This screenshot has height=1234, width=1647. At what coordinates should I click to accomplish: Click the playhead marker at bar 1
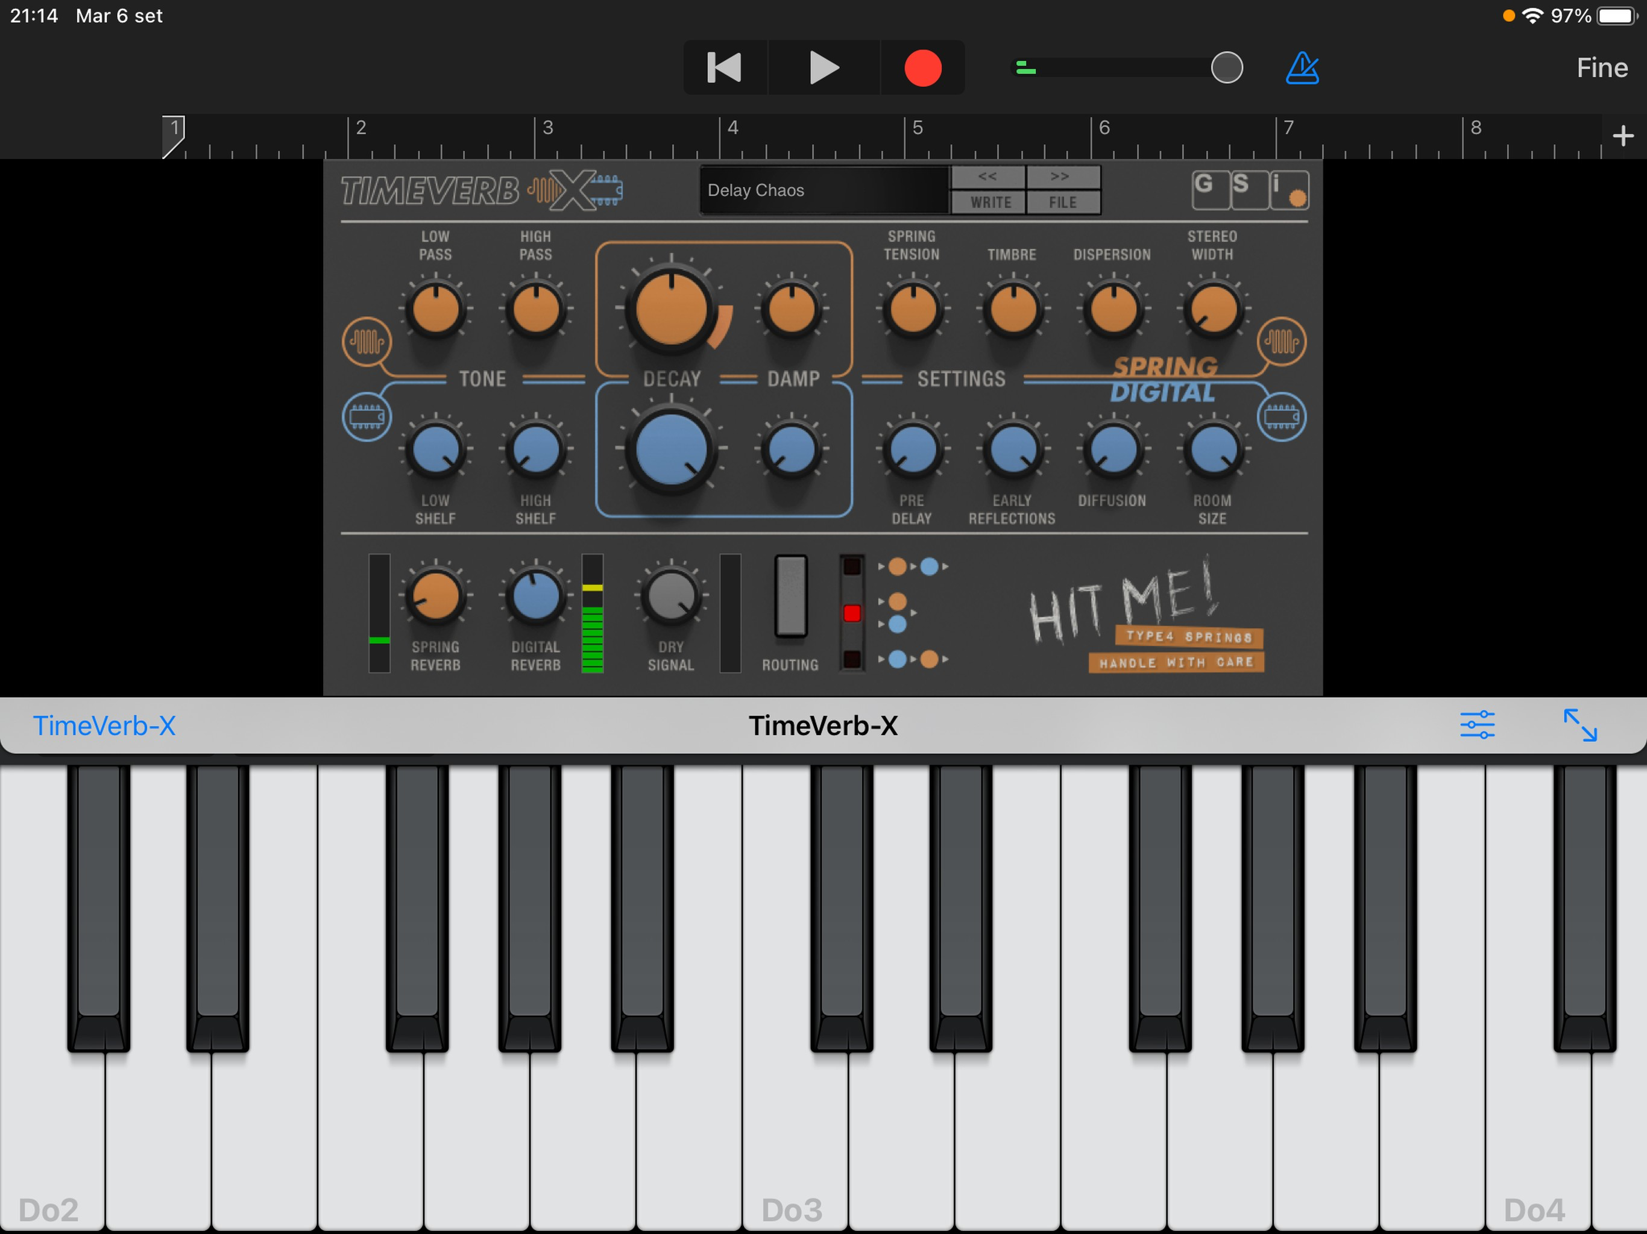(174, 136)
